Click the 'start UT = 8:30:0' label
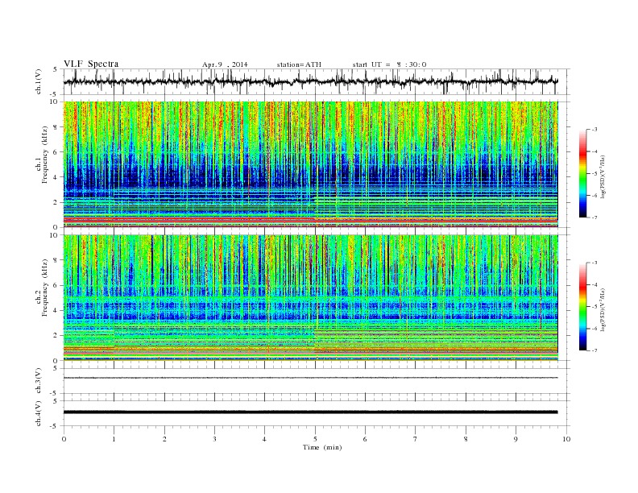This screenshot has width=638, height=493. [x=389, y=64]
